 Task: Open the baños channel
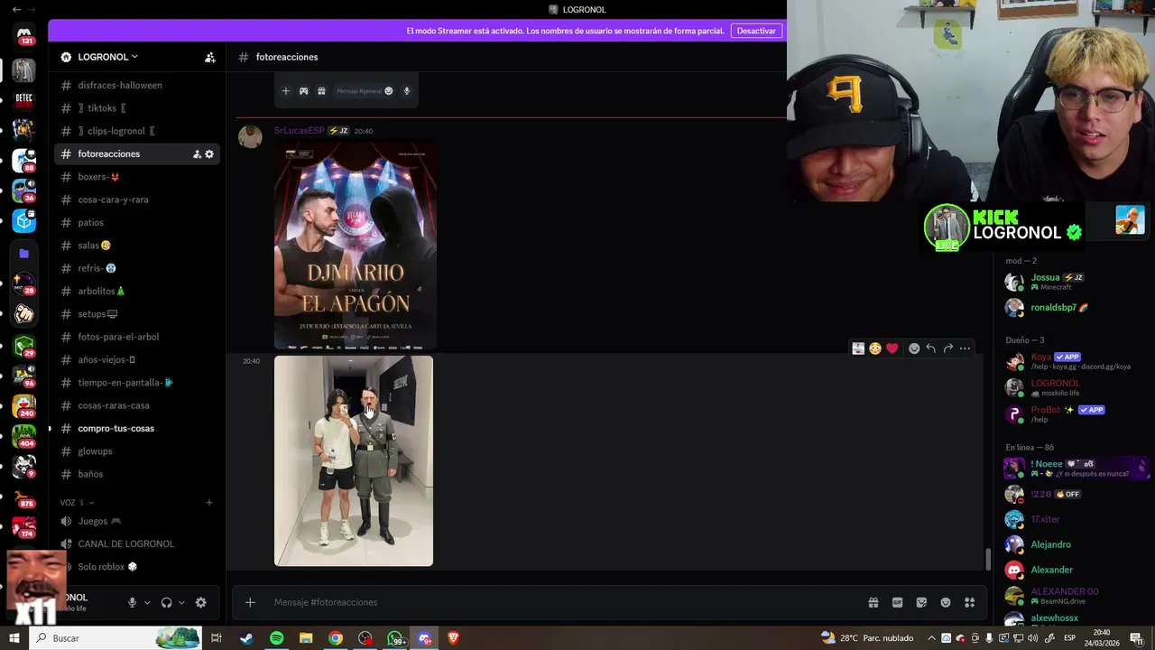[x=137, y=474]
